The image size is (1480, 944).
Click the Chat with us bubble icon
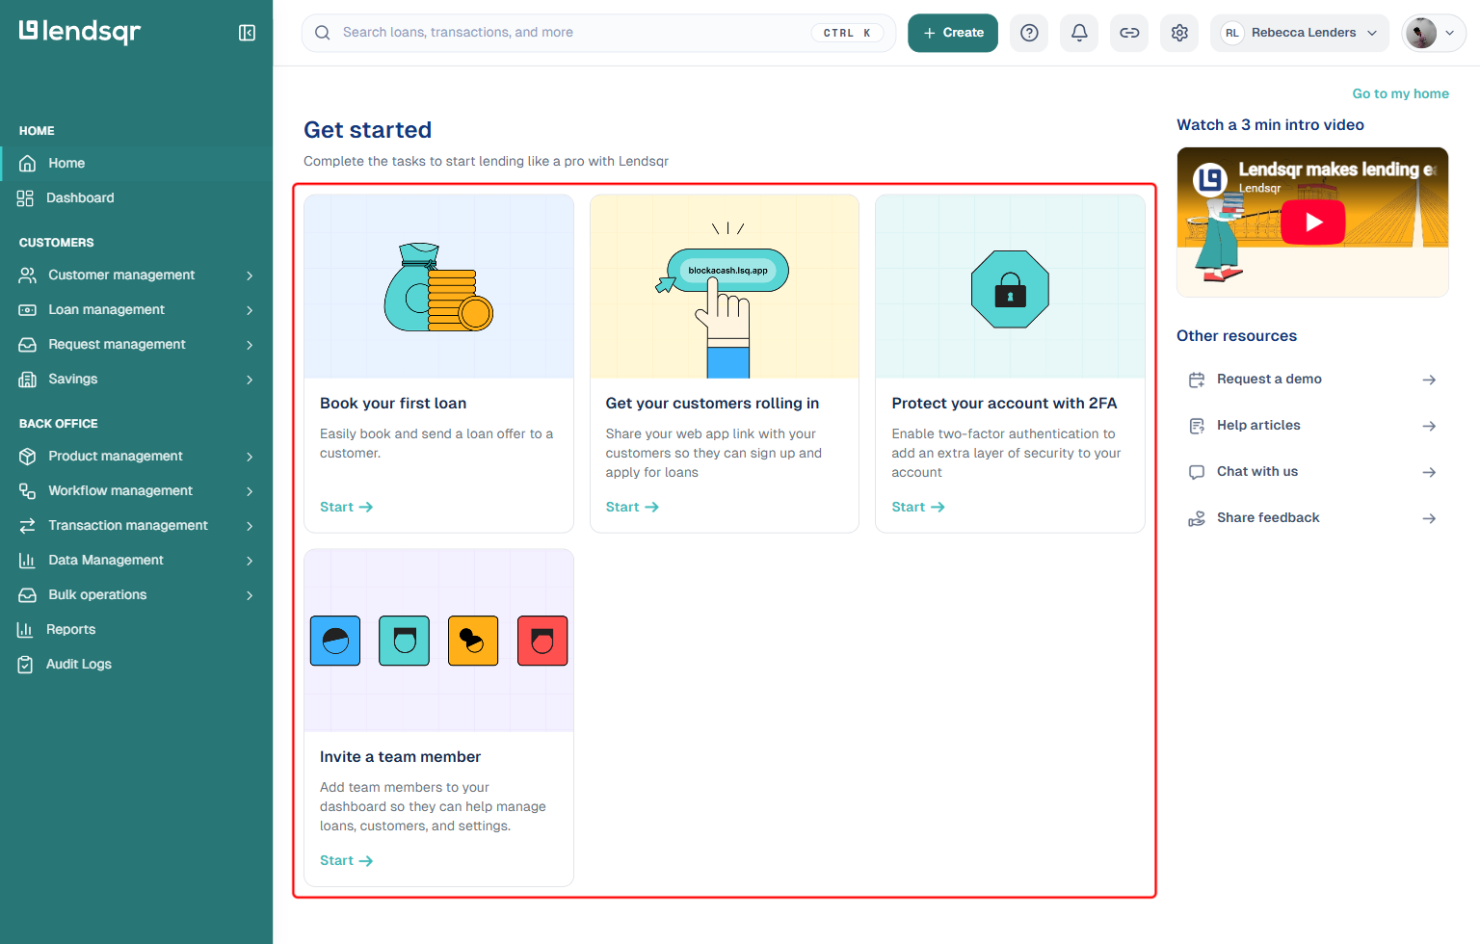click(x=1197, y=472)
